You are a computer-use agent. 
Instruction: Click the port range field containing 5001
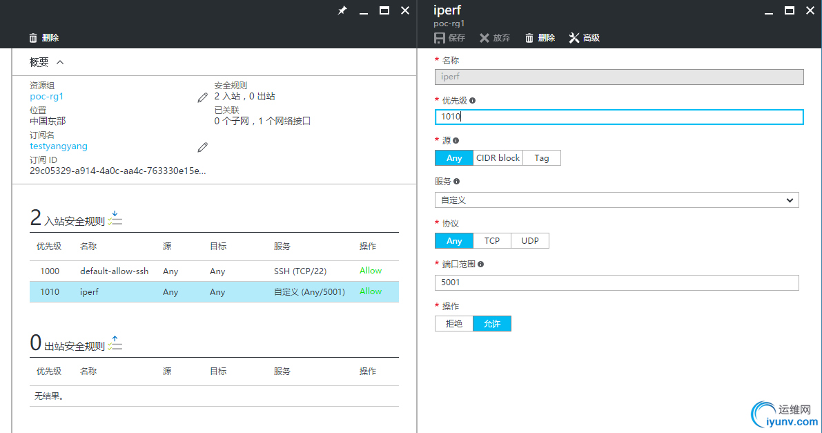[x=616, y=282]
